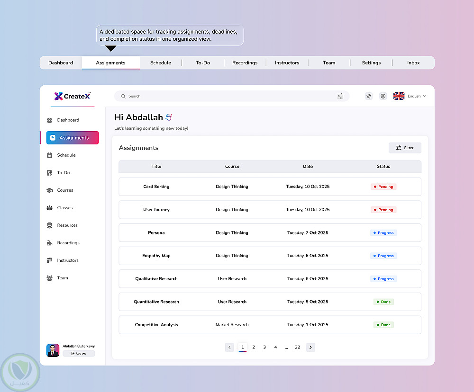Screen dimensions: 474x392
Task: Switch to the Recordings top tab
Action: [x=245, y=63]
